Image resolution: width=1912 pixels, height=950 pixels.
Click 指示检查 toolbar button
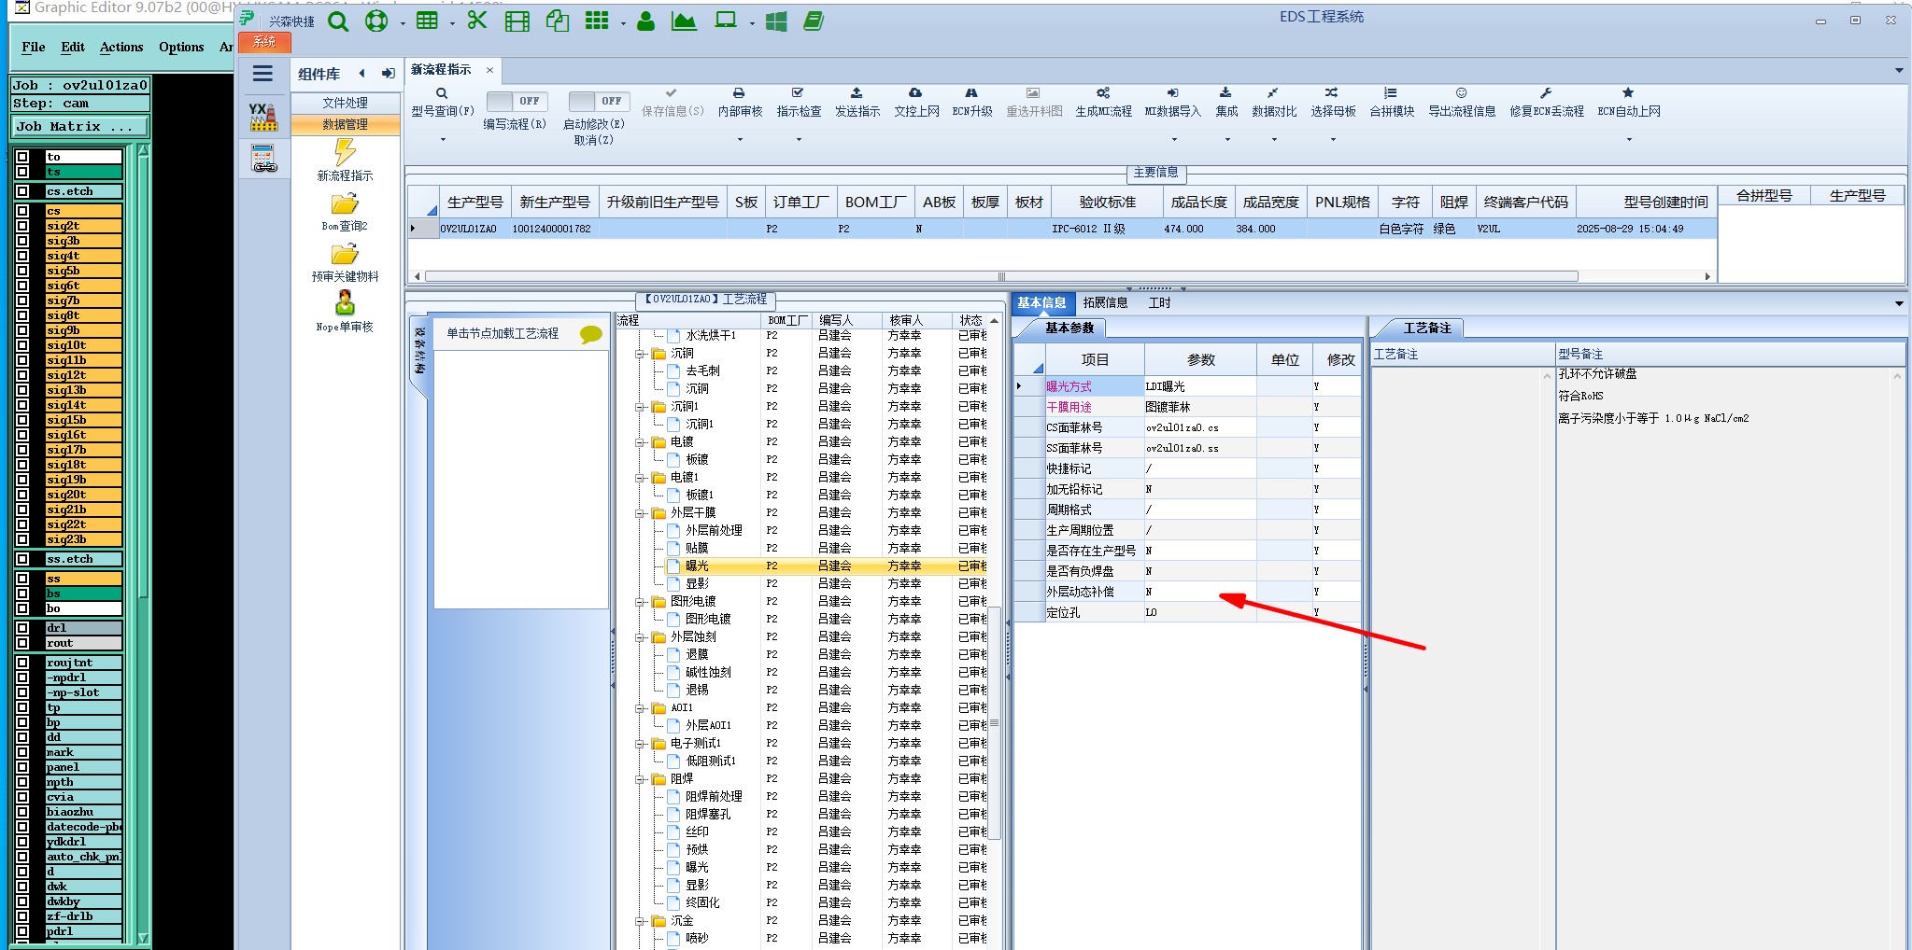tap(799, 103)
